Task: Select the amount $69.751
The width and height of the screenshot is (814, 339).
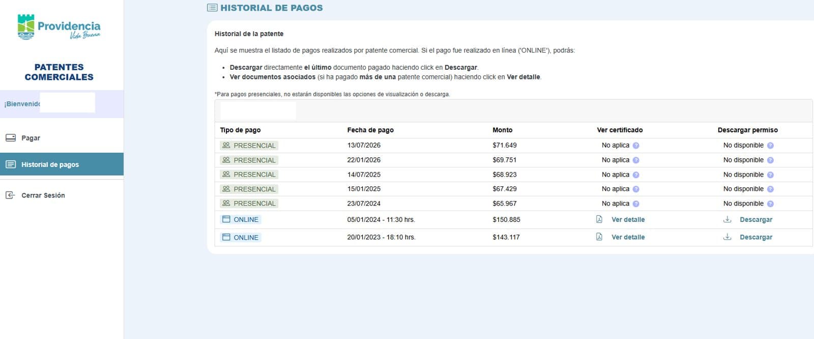Action: 505,160
